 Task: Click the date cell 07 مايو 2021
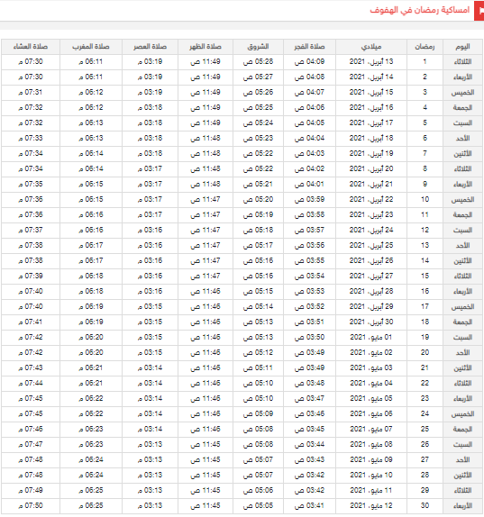(371, 429)
